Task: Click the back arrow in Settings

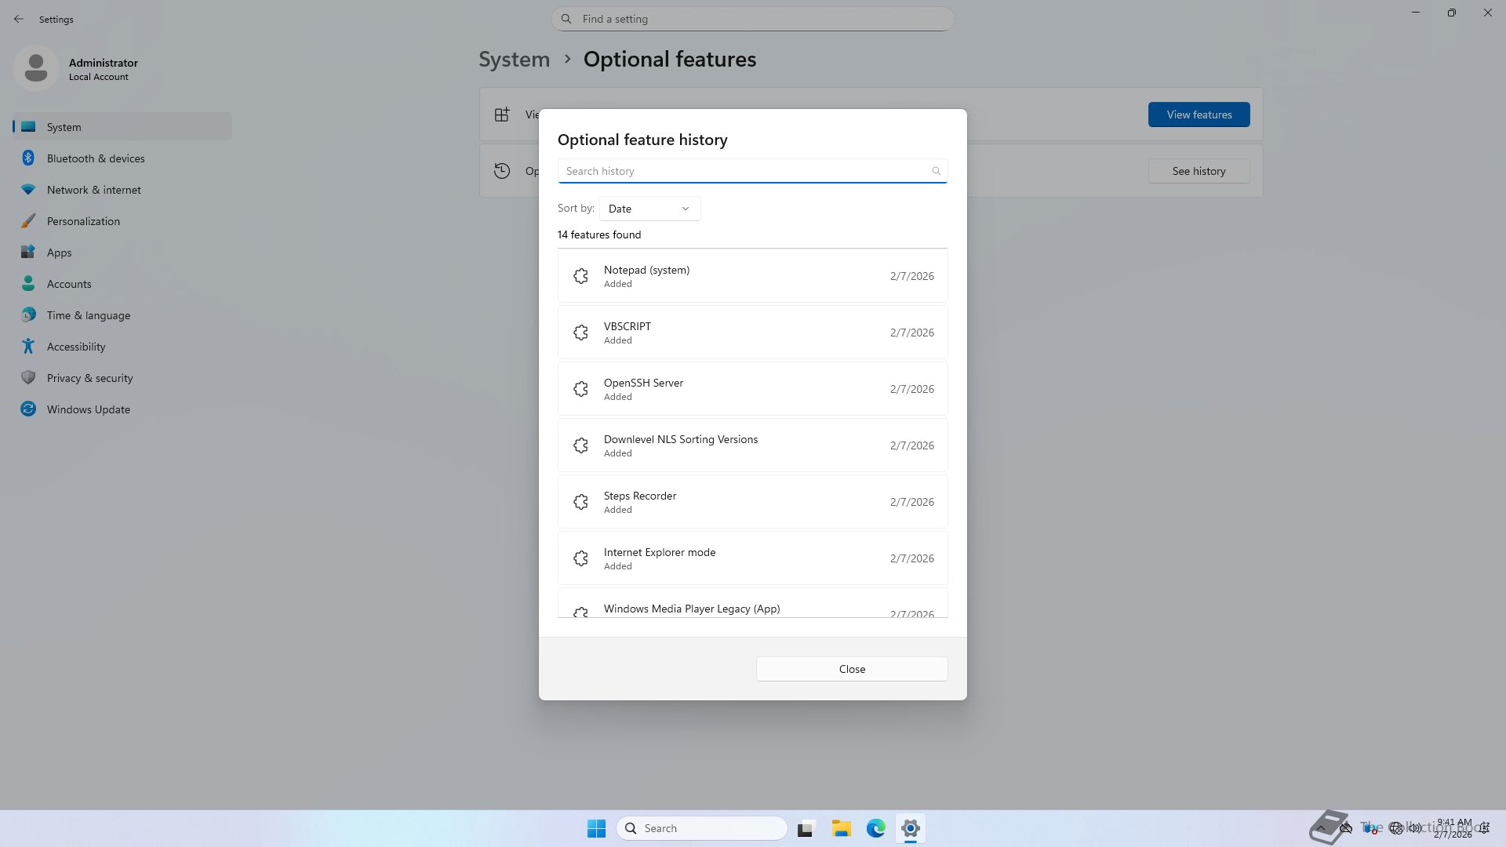Action: pyautogui.click(x=19, y=19)
